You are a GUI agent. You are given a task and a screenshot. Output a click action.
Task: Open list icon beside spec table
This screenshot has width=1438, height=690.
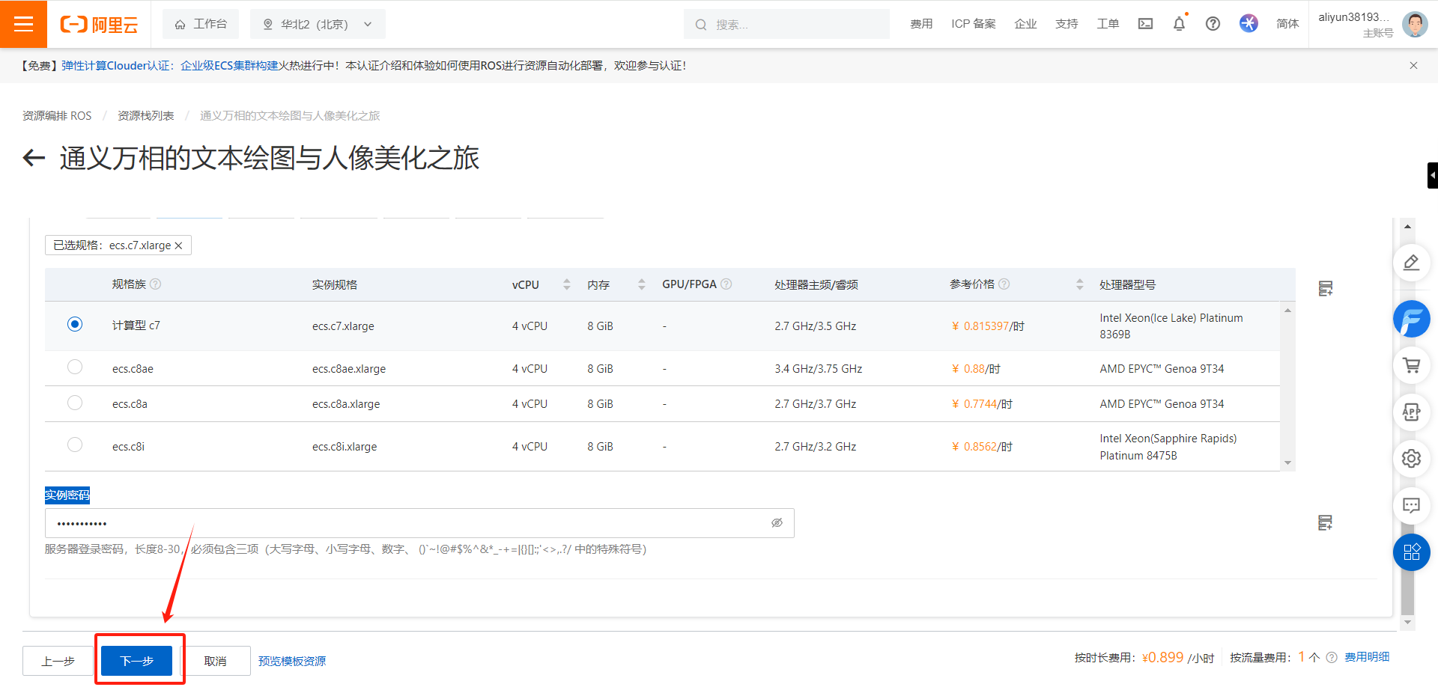tap(1325, 288)
